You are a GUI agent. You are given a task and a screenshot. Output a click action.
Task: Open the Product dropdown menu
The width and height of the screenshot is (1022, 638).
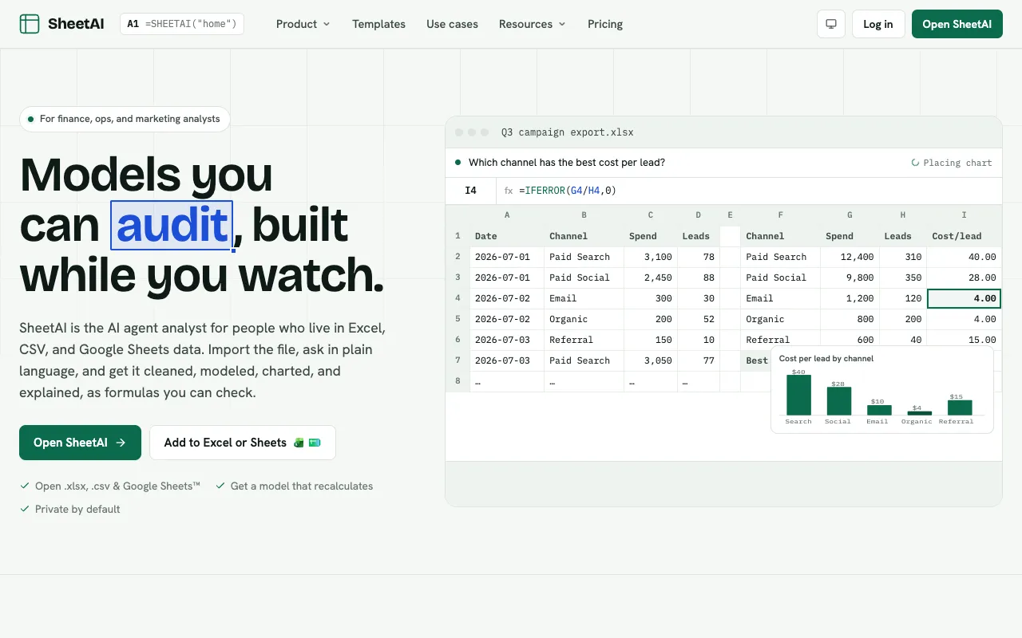click(303, 24)
